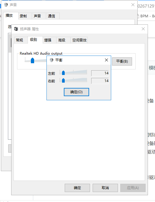Adjust the left front balance slider
This screenshot has width=155, height=202.
click(x=63, y=73)
